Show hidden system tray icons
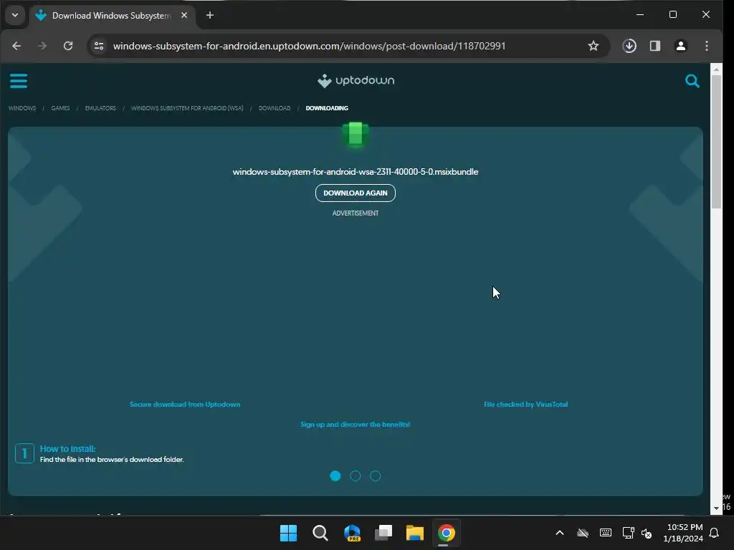This screenshot has width=734, height=550. [x=560, y=533]
